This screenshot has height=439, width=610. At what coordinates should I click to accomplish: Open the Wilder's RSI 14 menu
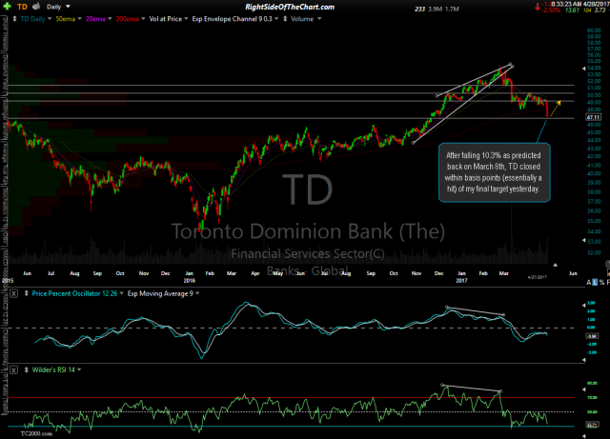(x=56, y=369)
